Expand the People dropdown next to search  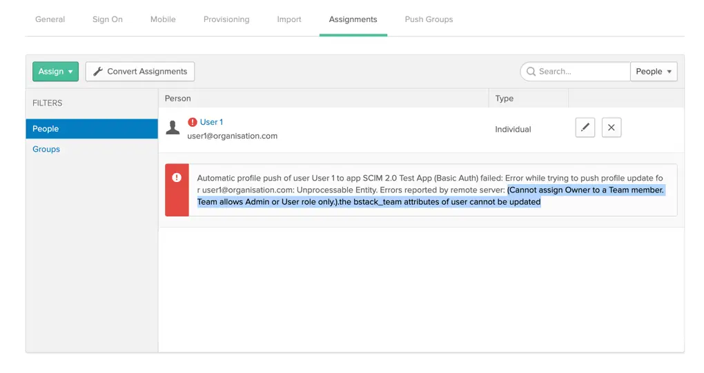click(653, 72)
